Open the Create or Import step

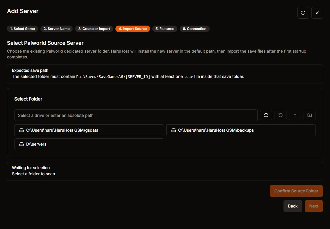(94, 29)
